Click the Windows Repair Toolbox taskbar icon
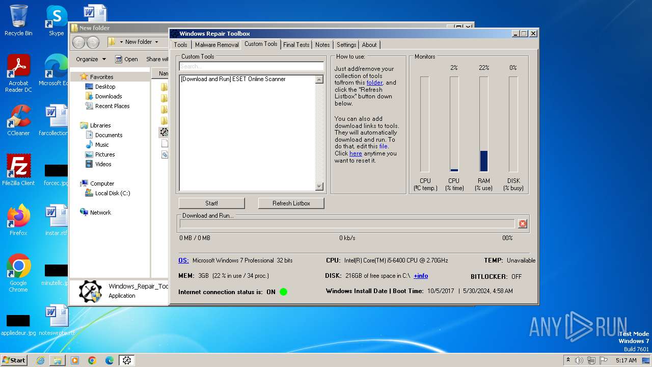 click(x=127, y=360)
